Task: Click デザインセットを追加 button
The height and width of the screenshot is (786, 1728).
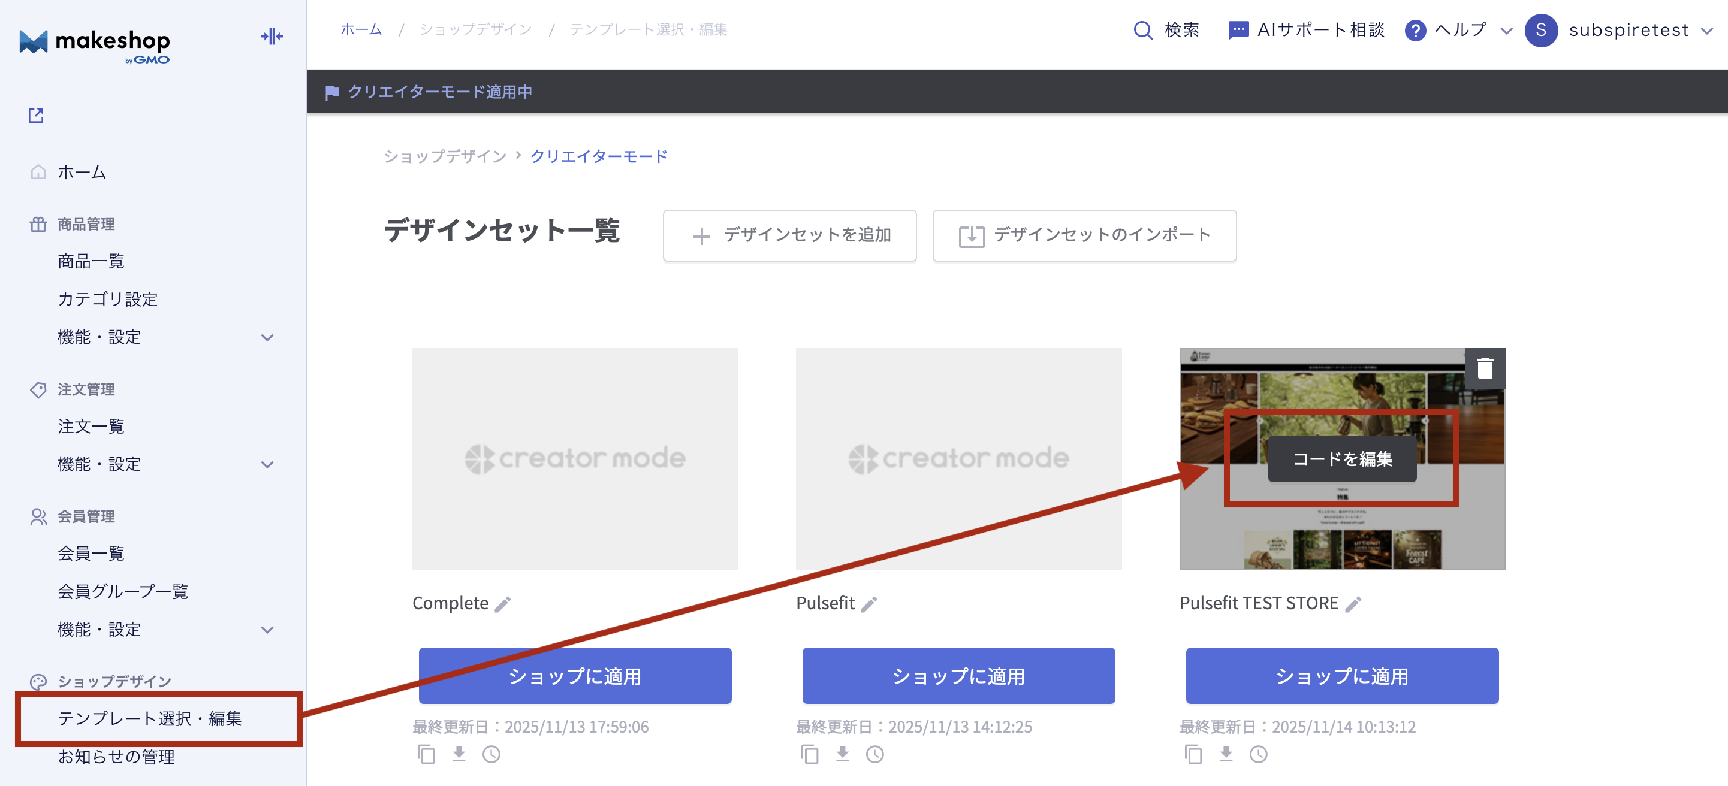Action: pyautogui.click(x=789, y=235)
